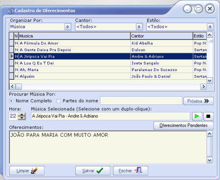
Task: Sort by the Estilo column header
Action: (200, 36)
